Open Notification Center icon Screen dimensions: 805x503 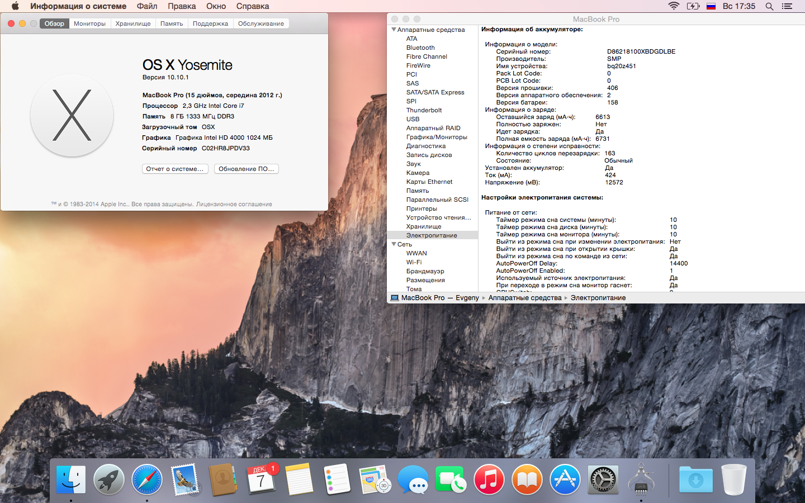click(x=787, y=6)
